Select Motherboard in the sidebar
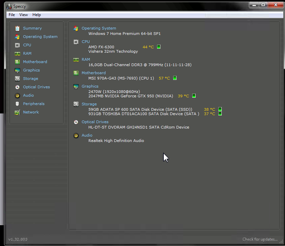 (35, 62)
